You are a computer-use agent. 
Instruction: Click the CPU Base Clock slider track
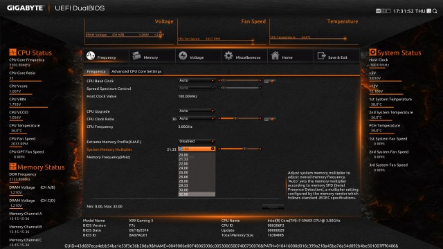click(x=239, y=80)
